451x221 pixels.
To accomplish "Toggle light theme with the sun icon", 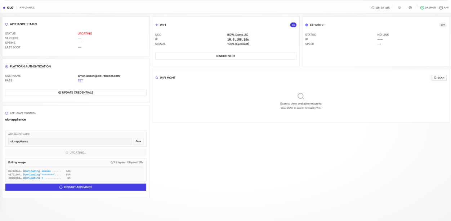I will 399,8.
